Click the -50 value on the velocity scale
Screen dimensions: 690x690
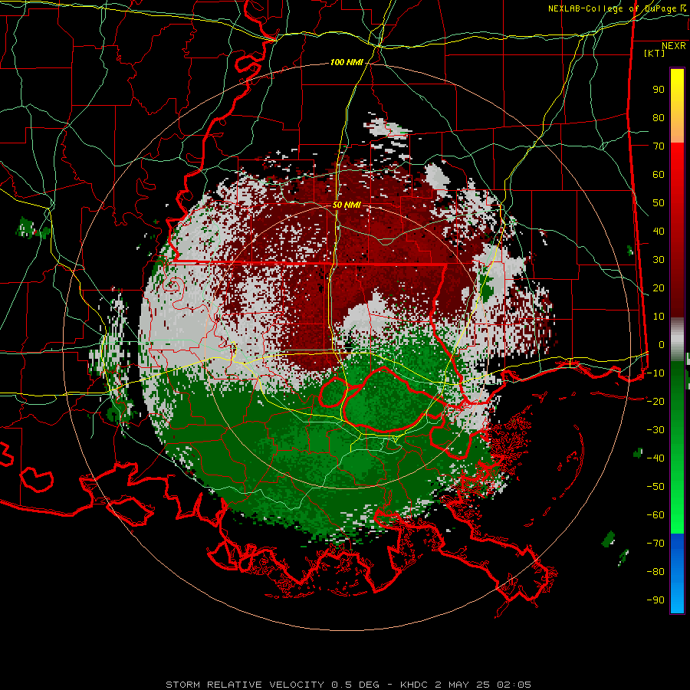click(655, 487)
